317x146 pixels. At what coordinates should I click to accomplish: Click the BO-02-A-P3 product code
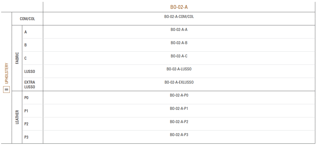coord(179,135)
